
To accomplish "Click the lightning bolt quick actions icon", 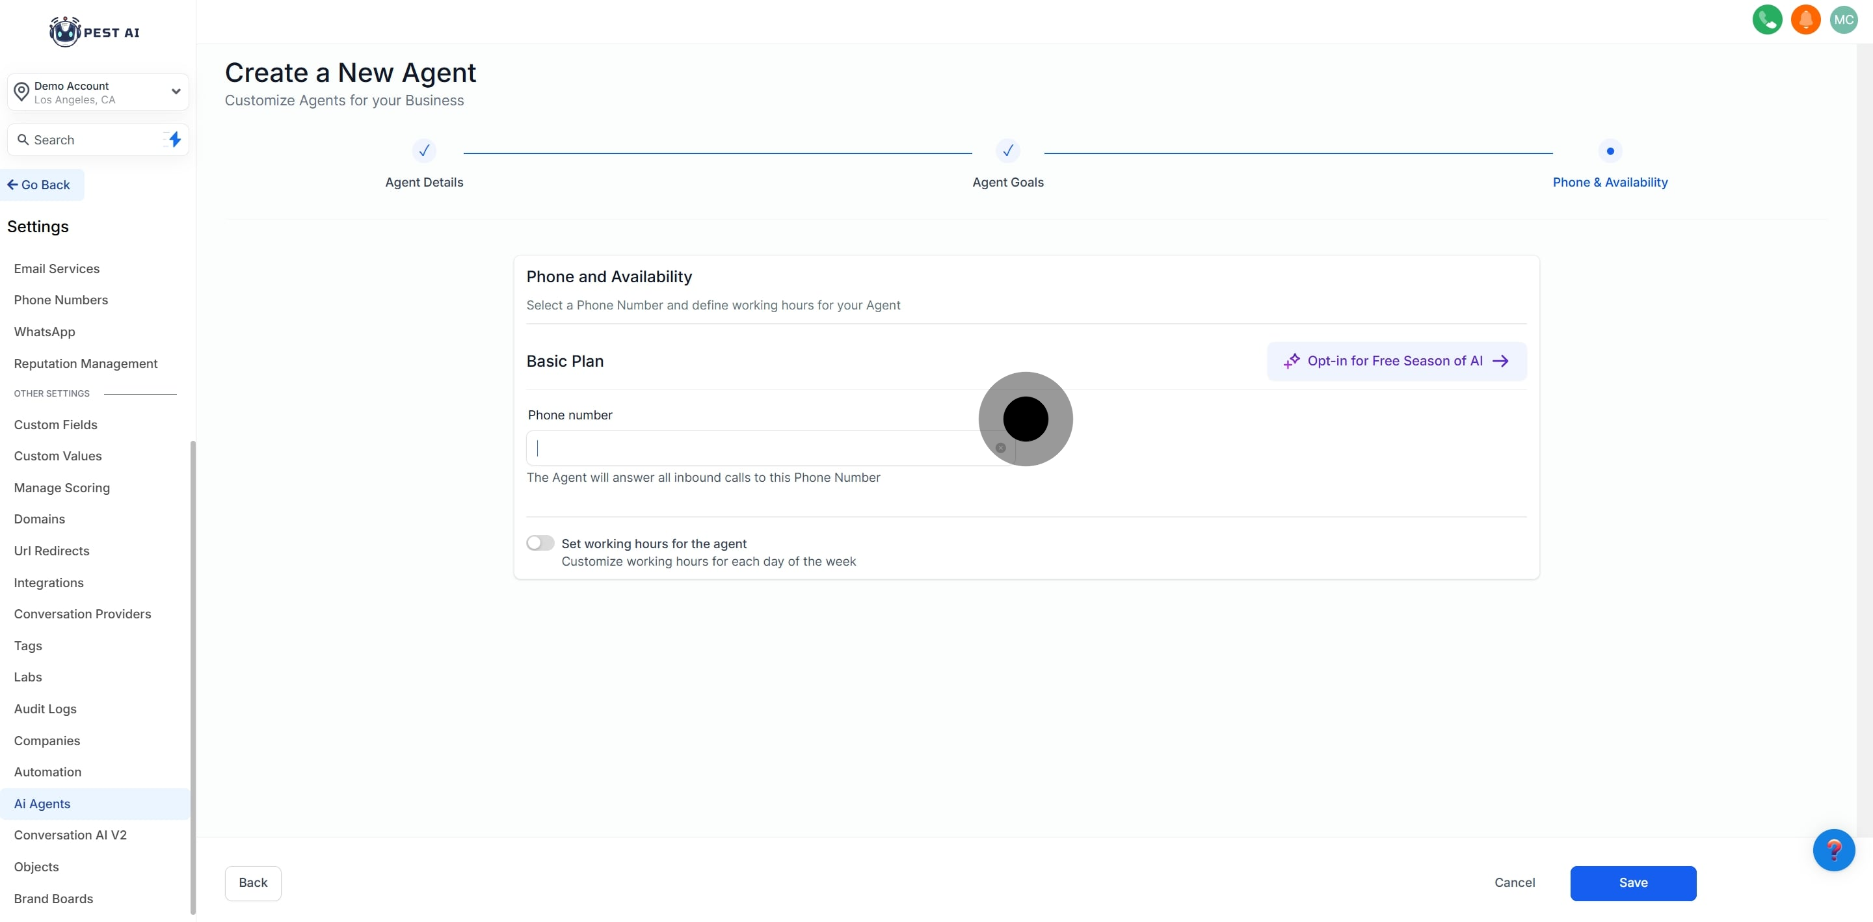I will point(174,140).
